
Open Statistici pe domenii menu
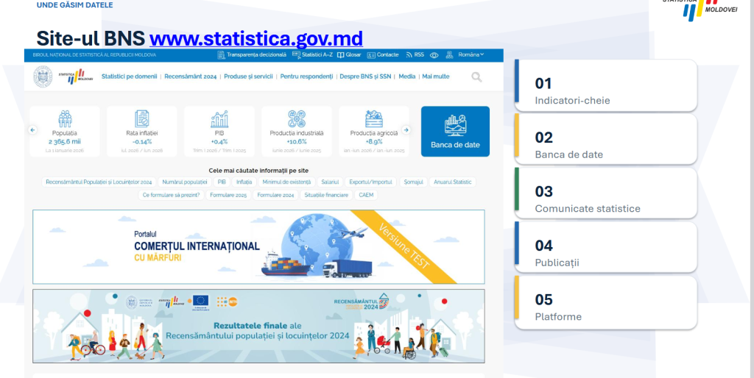pyautogui.click(x=130, y=76)
